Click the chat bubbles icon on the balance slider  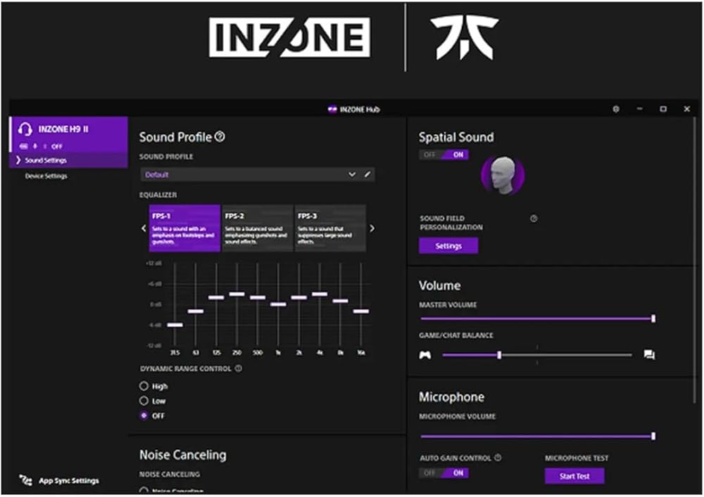click(649, 355)
